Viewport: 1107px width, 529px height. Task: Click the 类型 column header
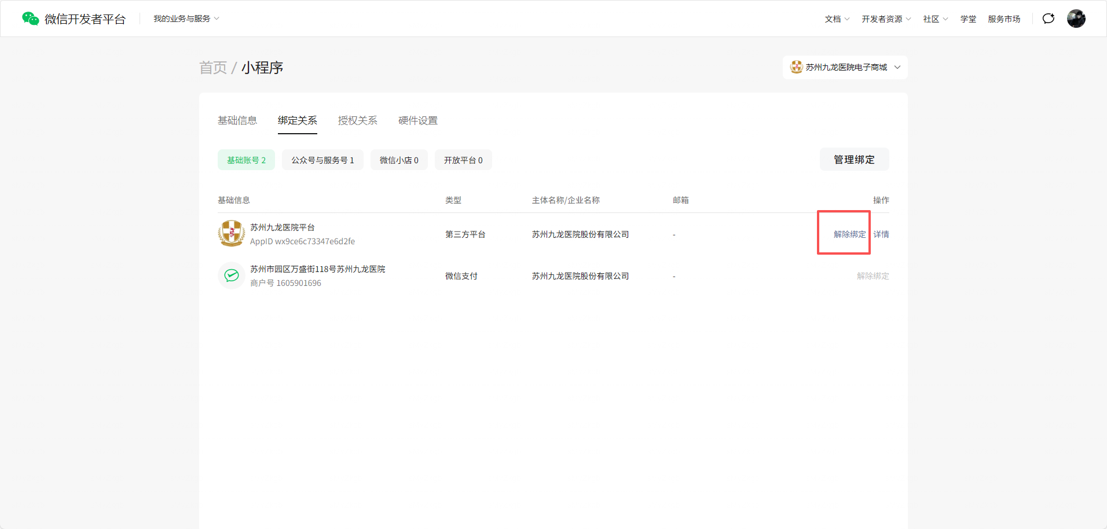tap(453, 200)
